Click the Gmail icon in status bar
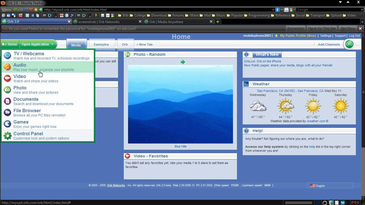The height and width of the screenshot is (205, 365). 354,203
